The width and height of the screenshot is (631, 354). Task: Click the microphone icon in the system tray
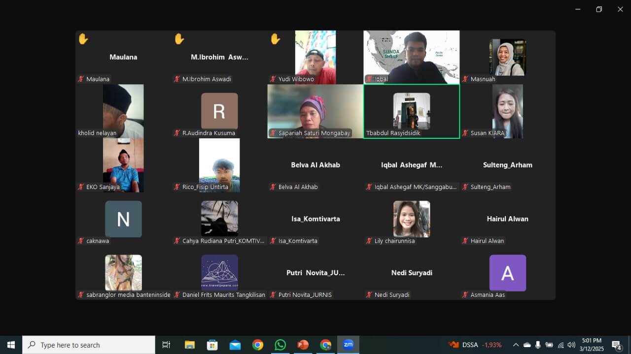coord(538,345)
